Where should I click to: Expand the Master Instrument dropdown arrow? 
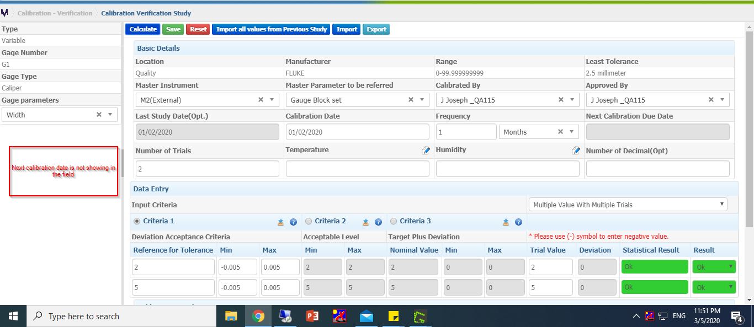(x=272, y=100)
